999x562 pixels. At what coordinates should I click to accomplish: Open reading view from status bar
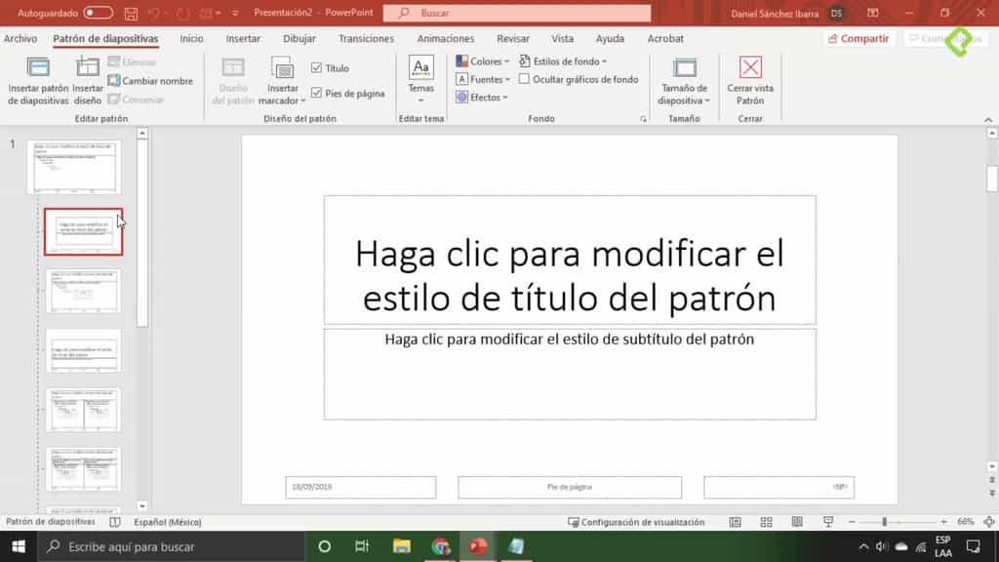(797, 522)
